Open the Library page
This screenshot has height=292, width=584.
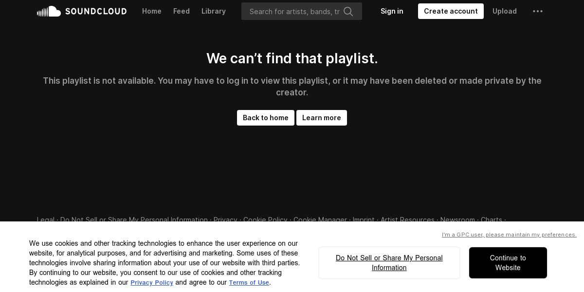pos(214,11)
